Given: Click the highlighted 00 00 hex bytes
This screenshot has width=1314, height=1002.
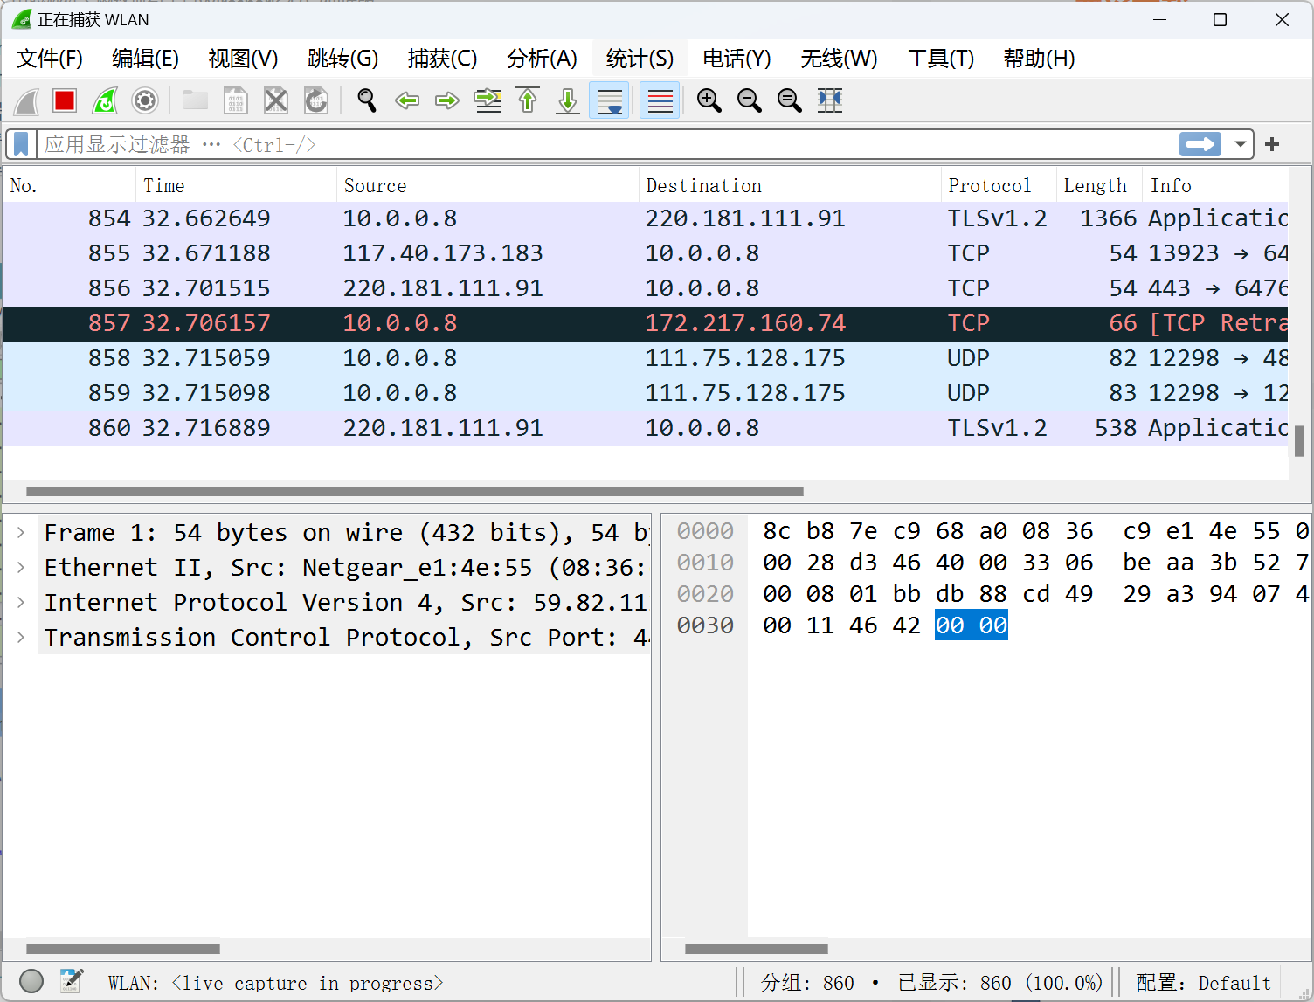Looking at the screenshot, I should [972, 625].
